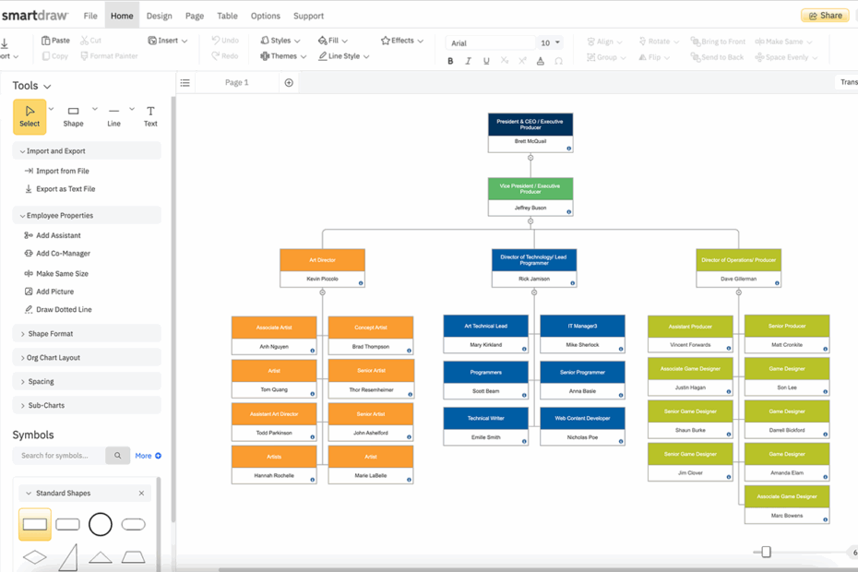Viewport: 858px width, 572px height.
Task: Open the Page menu tab
Action: coord(195,16)
